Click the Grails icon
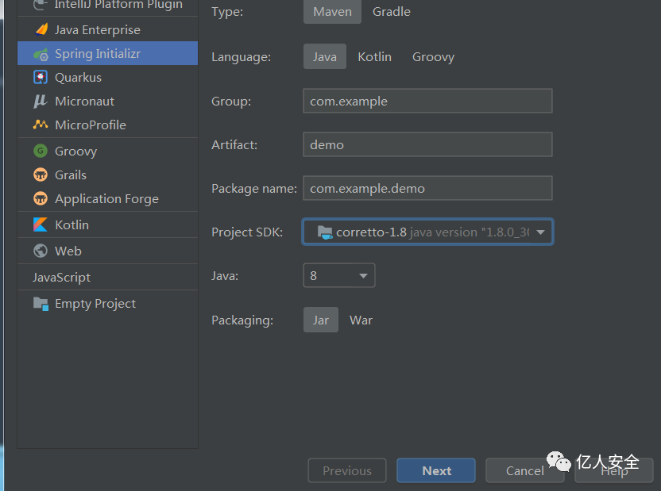661x491 pixels. click(x=41, y=175)
